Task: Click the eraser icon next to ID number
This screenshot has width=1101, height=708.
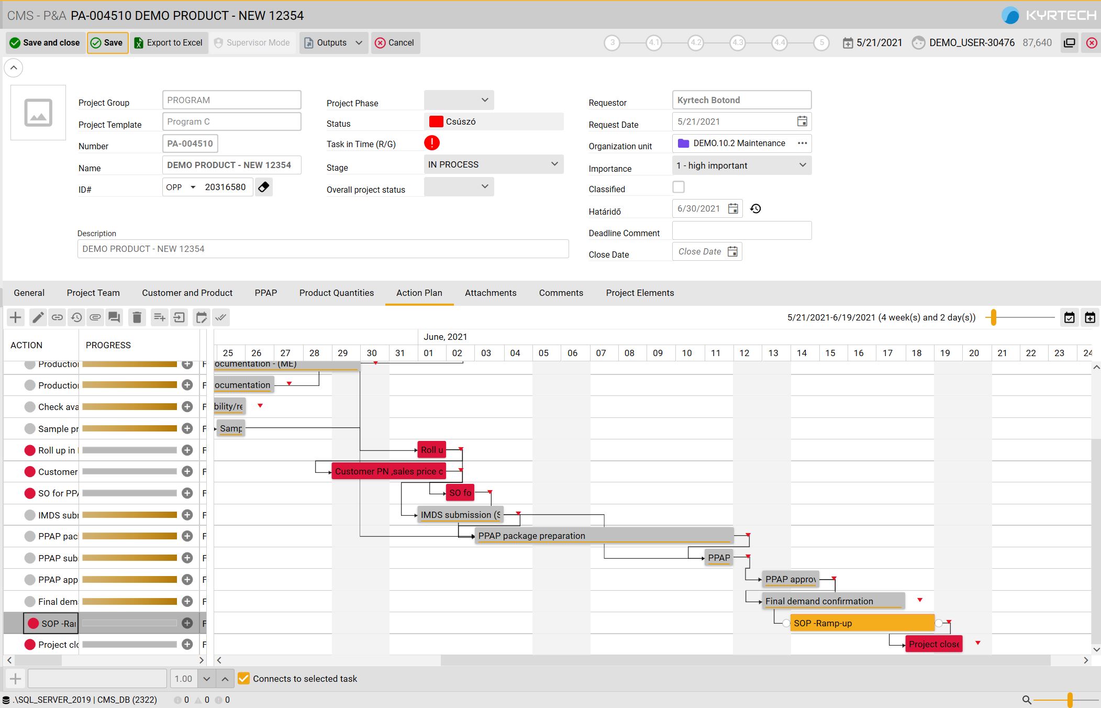Action: click(264, 187)
